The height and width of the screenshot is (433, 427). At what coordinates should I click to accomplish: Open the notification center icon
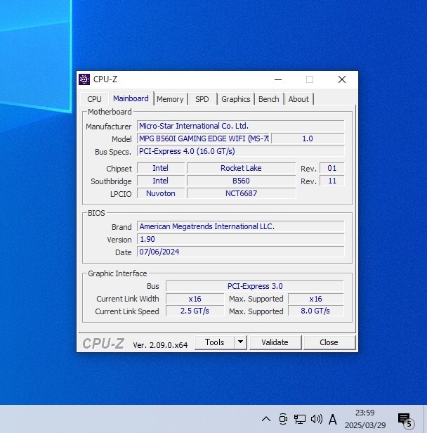(405, 420)
